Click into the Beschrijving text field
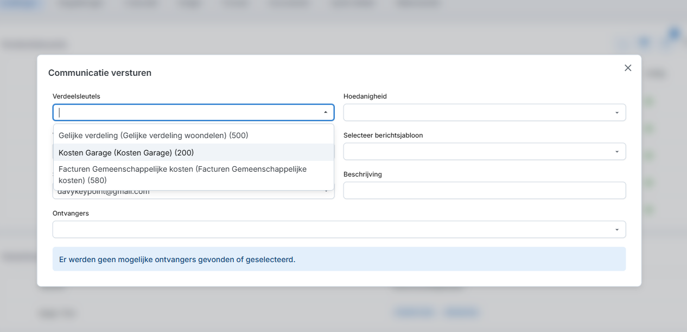 coord(484,191)
